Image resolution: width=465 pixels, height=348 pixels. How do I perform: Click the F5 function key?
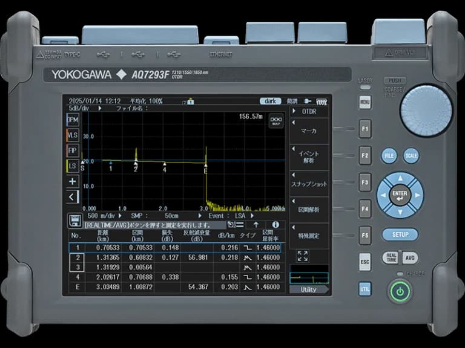click(364, 236)
